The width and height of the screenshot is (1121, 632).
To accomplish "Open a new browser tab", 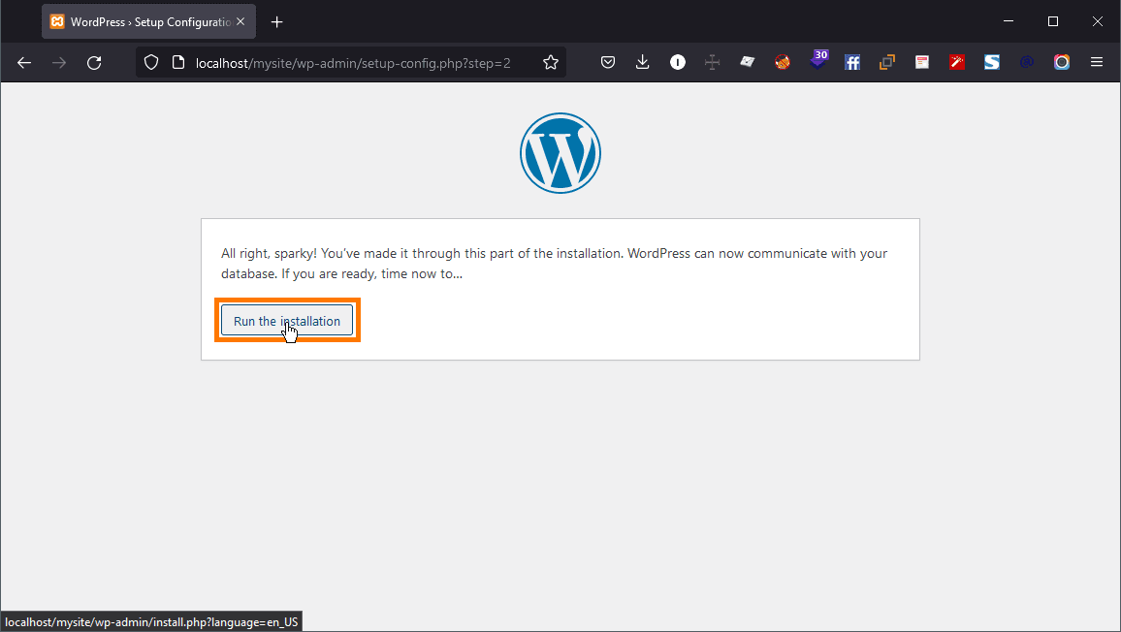I will 277,22.
